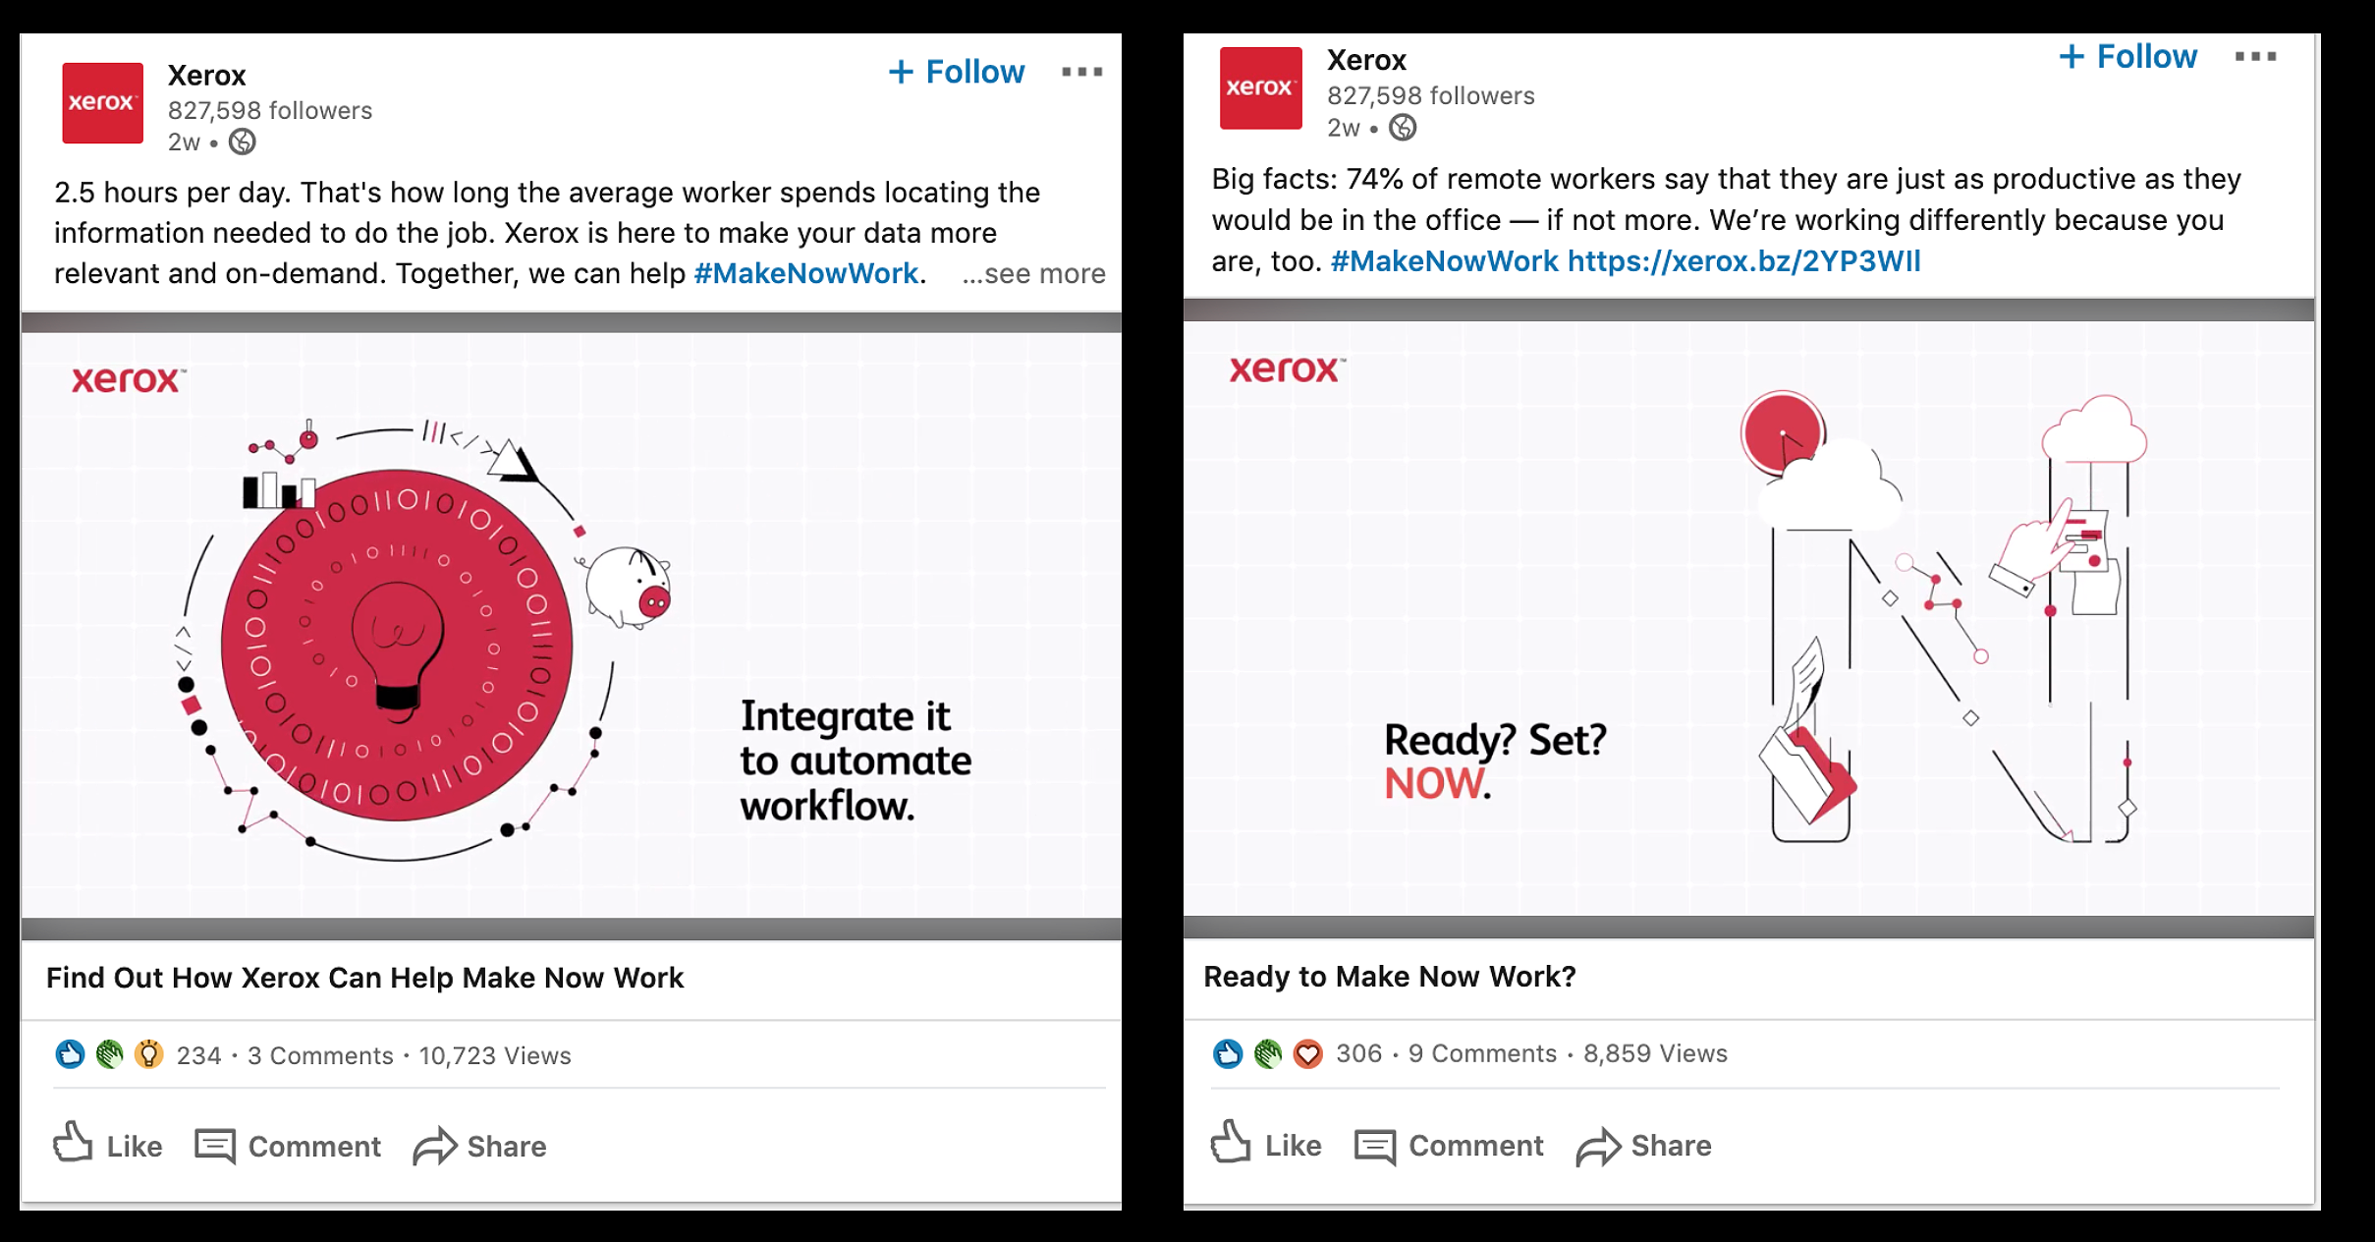This screenshot has width=2375, height=1242.
Task: Click the #MakeNowWork hashtag in right post
Action: pyautogui.click(x=1444, y=261)
